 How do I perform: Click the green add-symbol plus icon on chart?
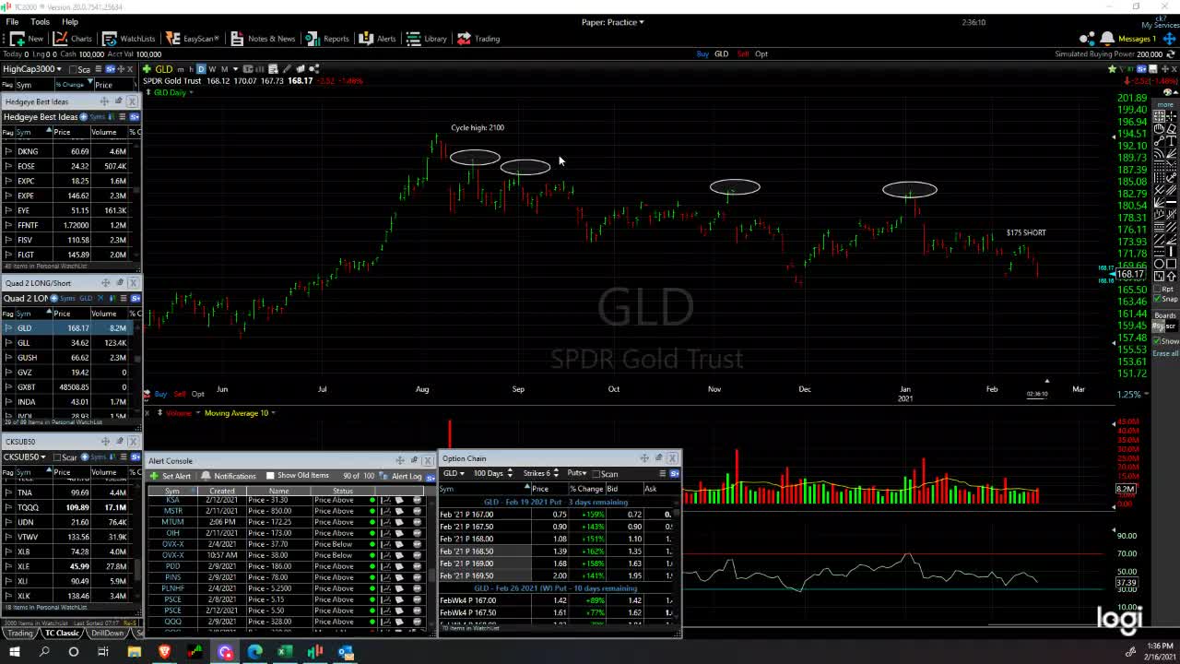coord(147,69)
